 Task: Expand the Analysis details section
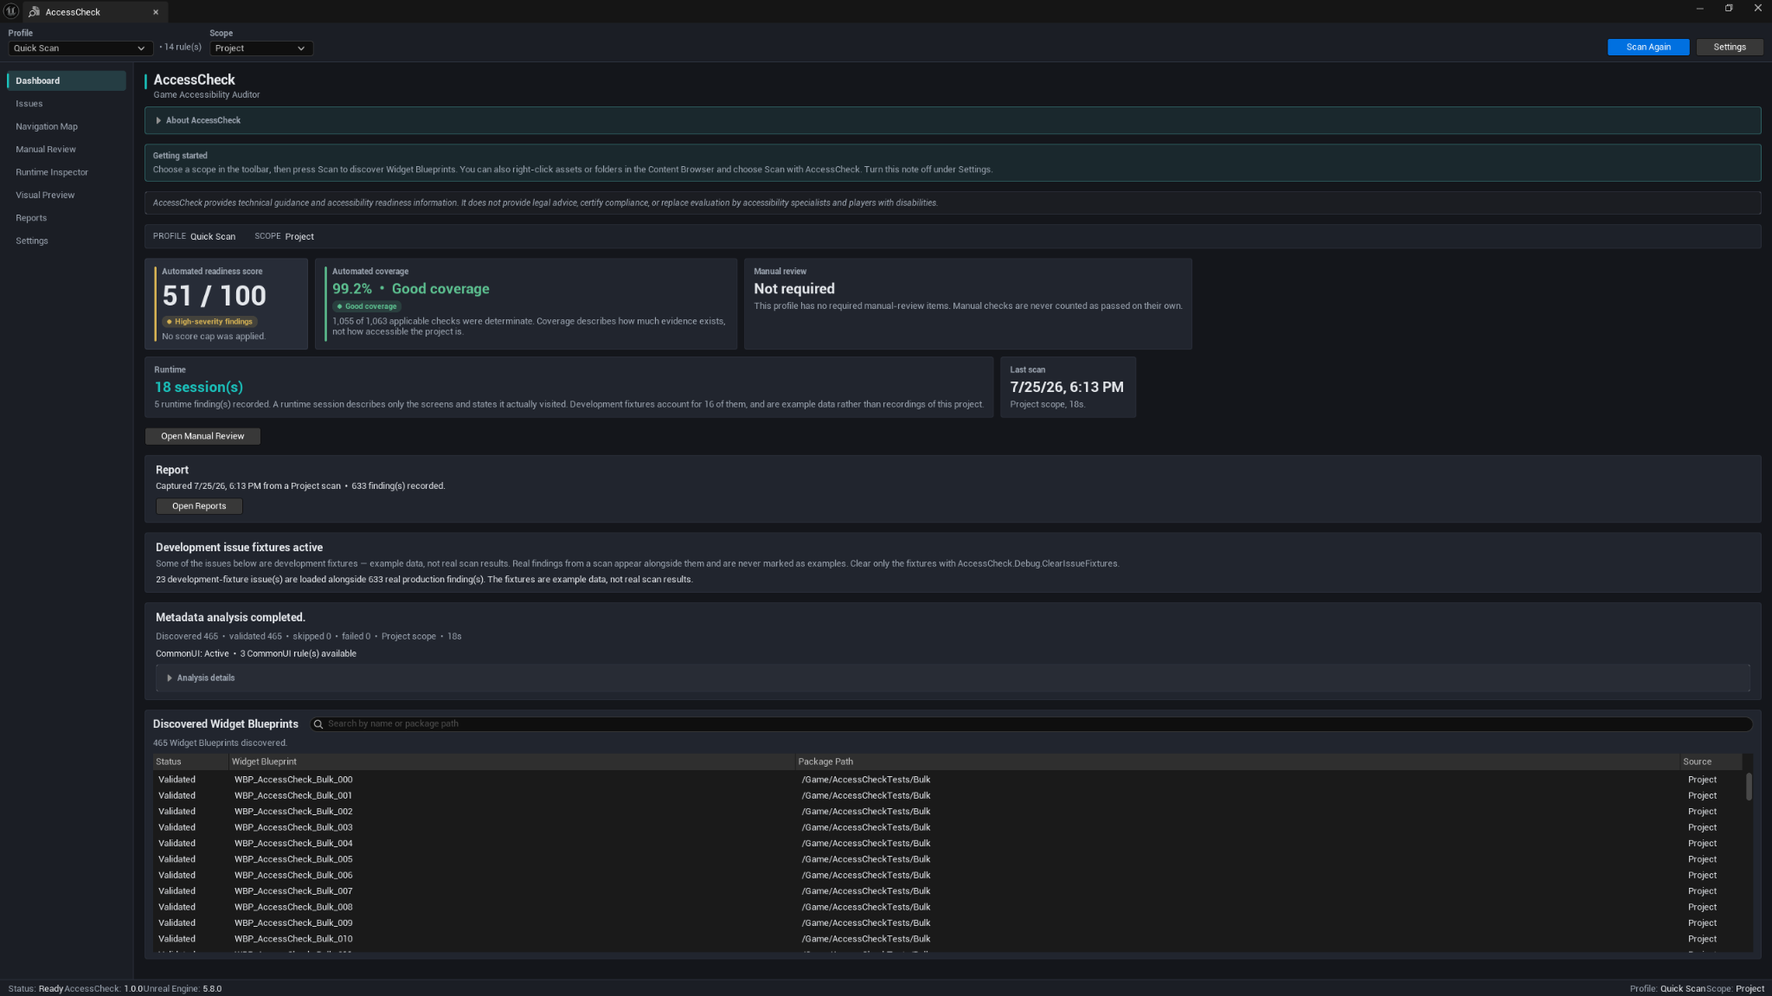pos(952,678)
